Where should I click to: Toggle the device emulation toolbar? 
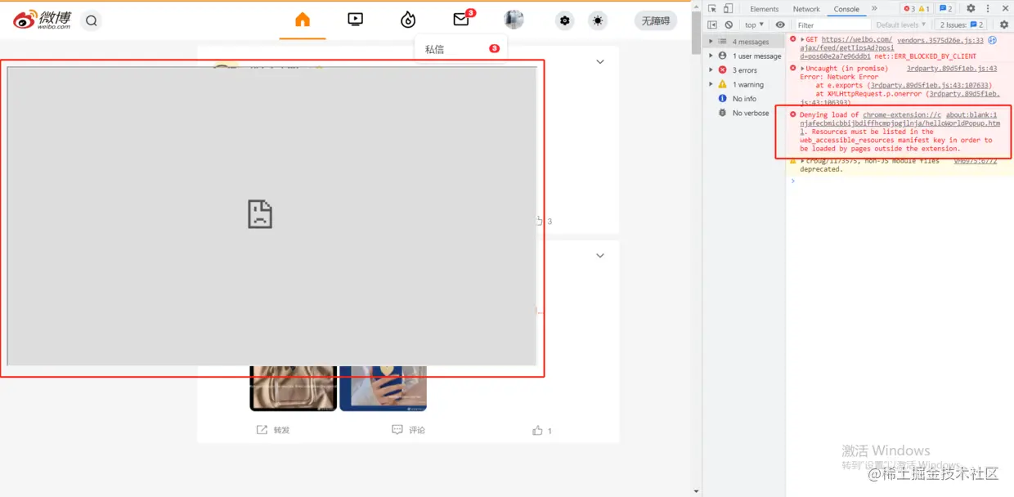(x=728, y=8)
